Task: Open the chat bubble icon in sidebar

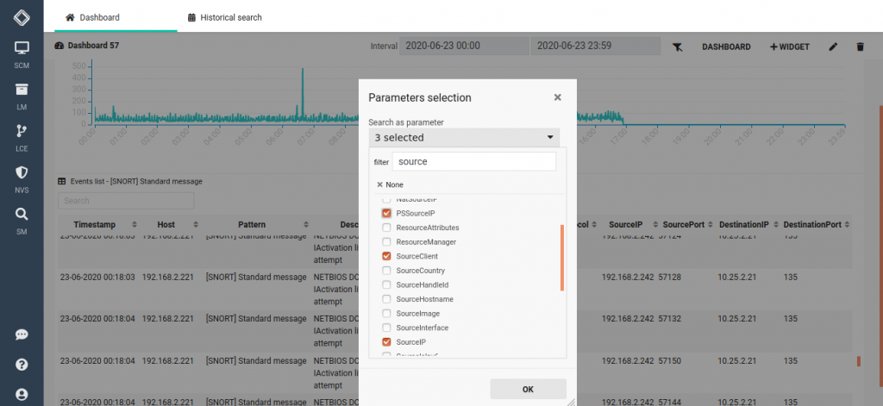Action: 22,334
